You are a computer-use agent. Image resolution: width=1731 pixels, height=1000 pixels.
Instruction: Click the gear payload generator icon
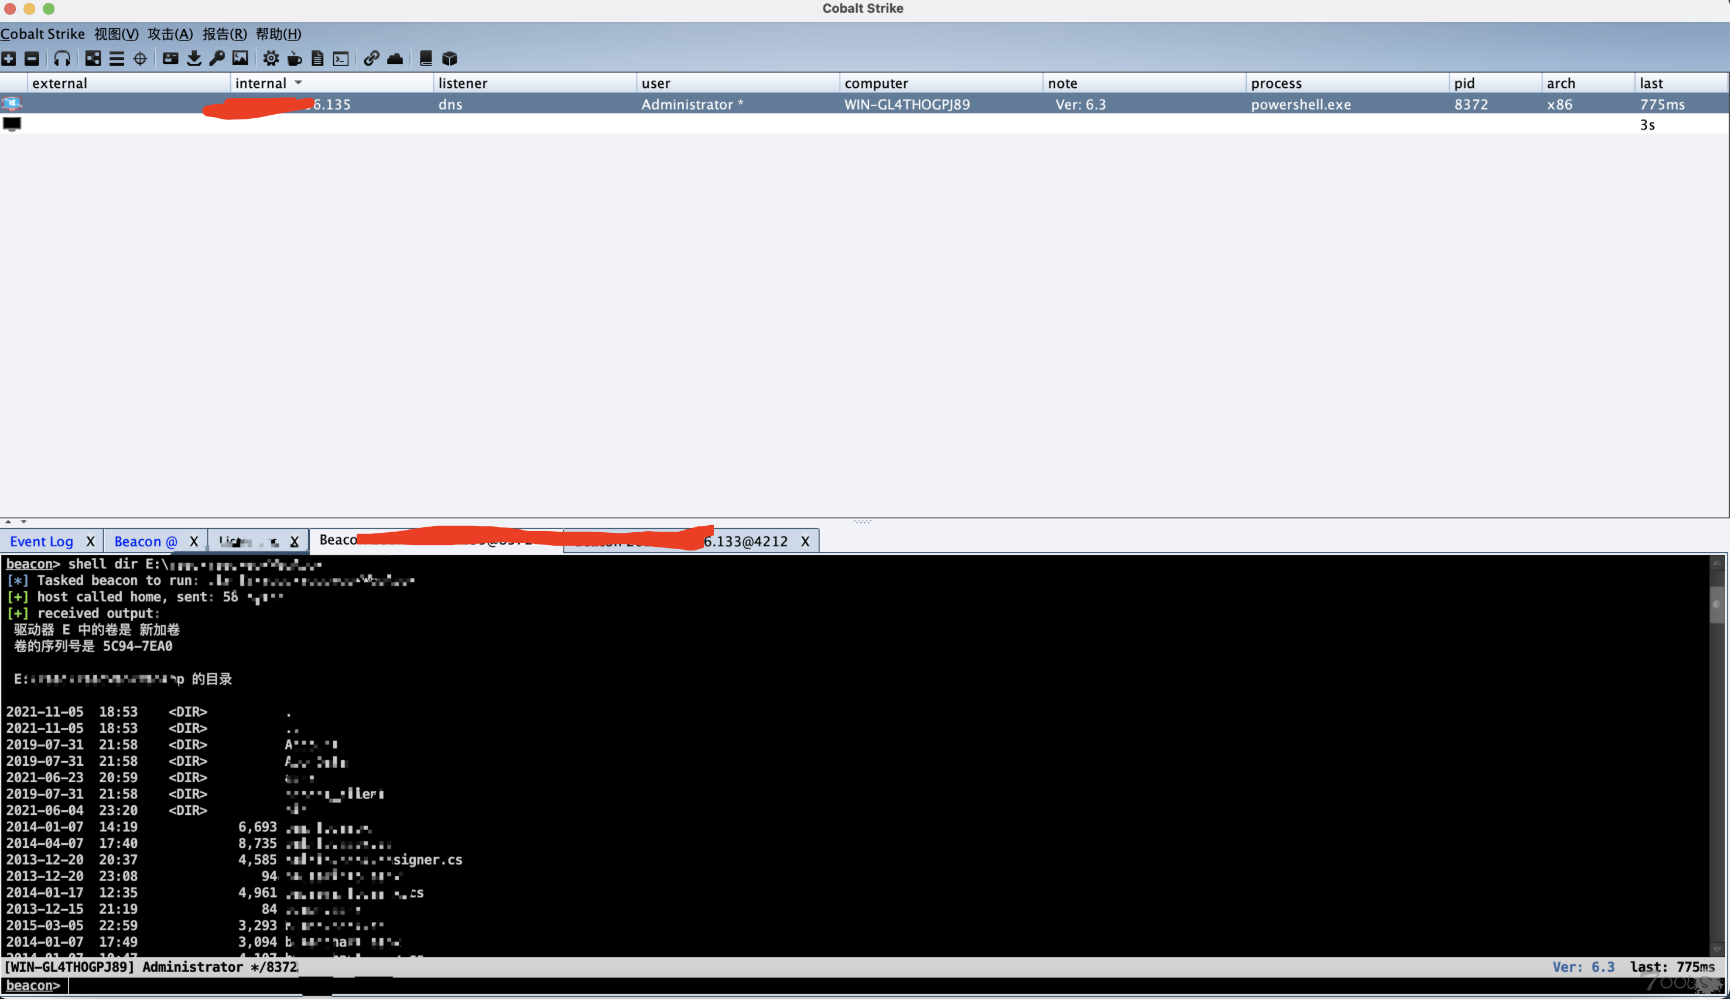[x=271, y=59]
